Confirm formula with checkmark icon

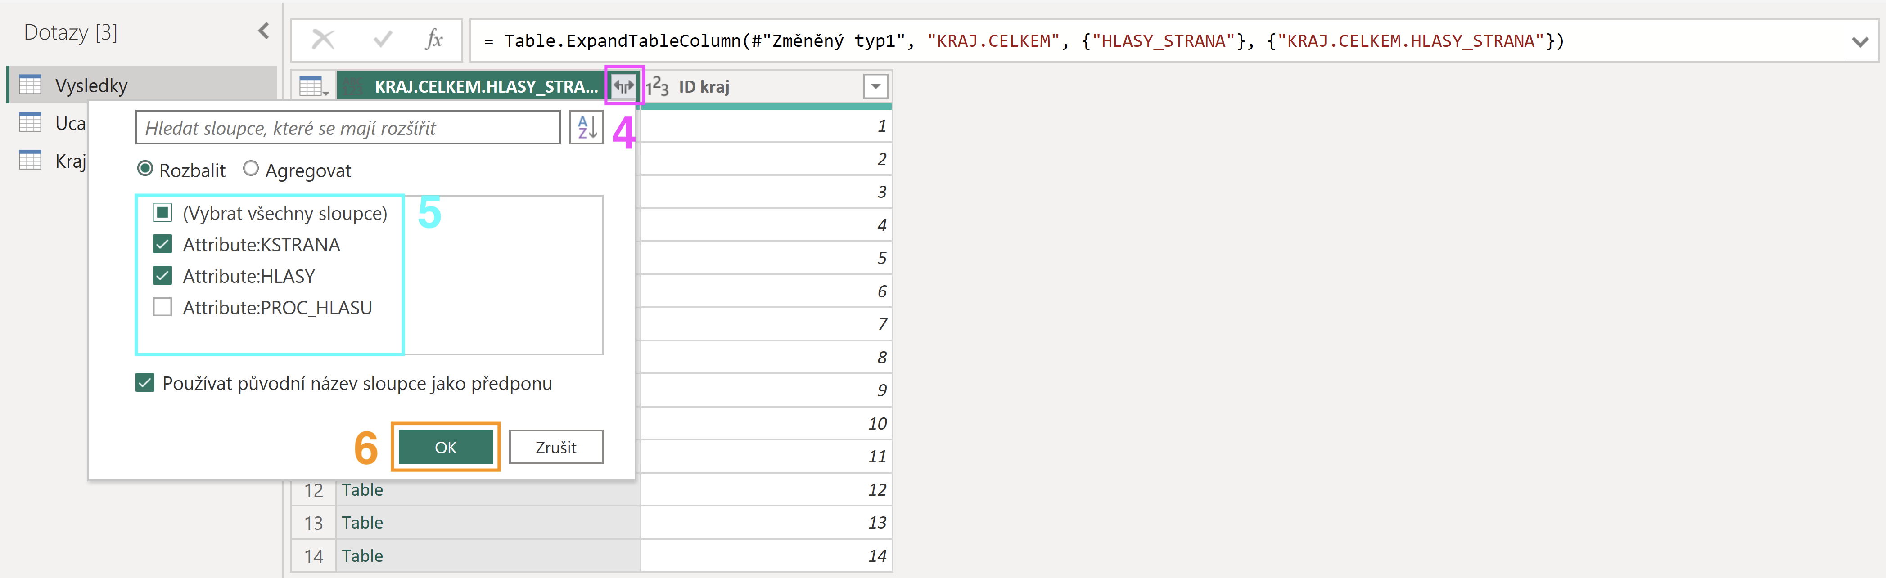[382, 40]
